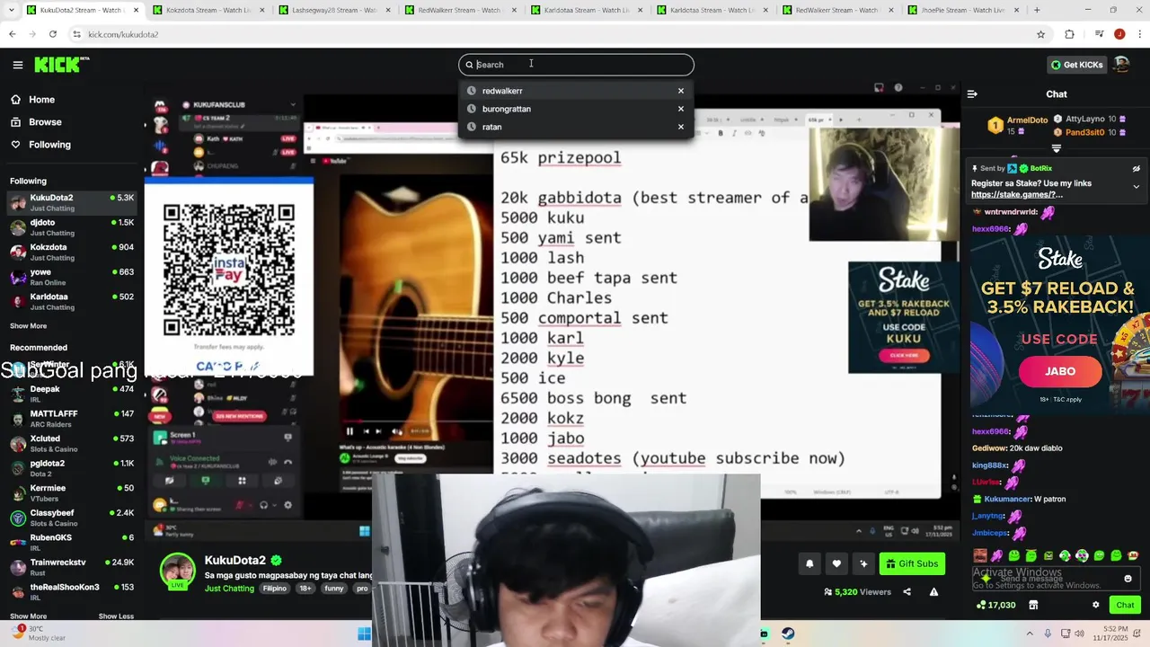Viewport: 1150px width, 647px height.
Task: Open the KICKs shop icon
Action: click(x=1033, y=605)
